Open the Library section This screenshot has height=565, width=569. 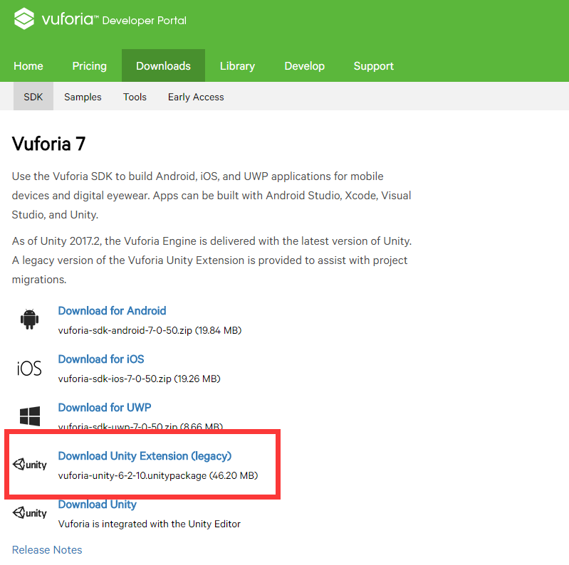coord(237,66)
